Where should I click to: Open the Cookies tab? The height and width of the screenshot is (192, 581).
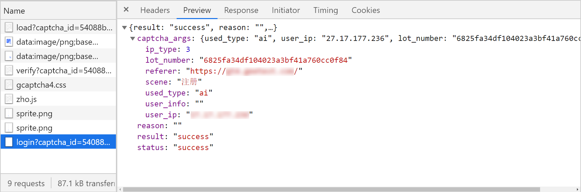(366, 10)
